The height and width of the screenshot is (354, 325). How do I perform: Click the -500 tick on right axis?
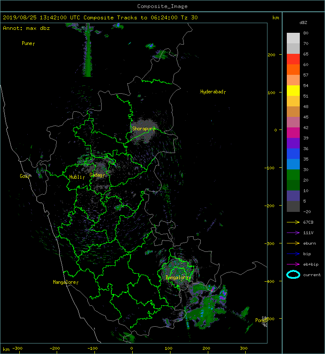[269, 319]
